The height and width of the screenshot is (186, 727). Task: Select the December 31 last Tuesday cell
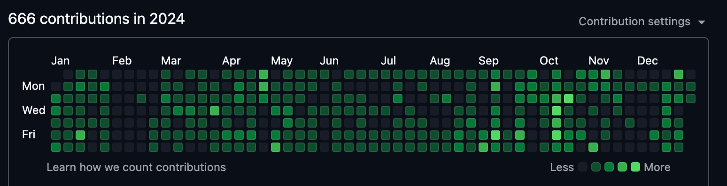pyautogui.click(x=691, y=99)
